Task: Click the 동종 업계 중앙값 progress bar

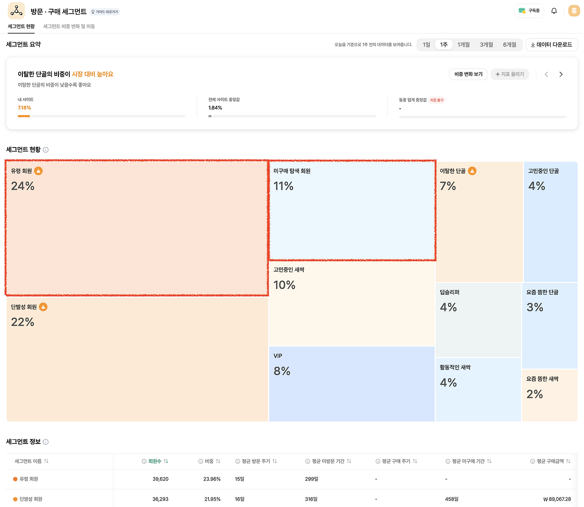Action: 483,117
